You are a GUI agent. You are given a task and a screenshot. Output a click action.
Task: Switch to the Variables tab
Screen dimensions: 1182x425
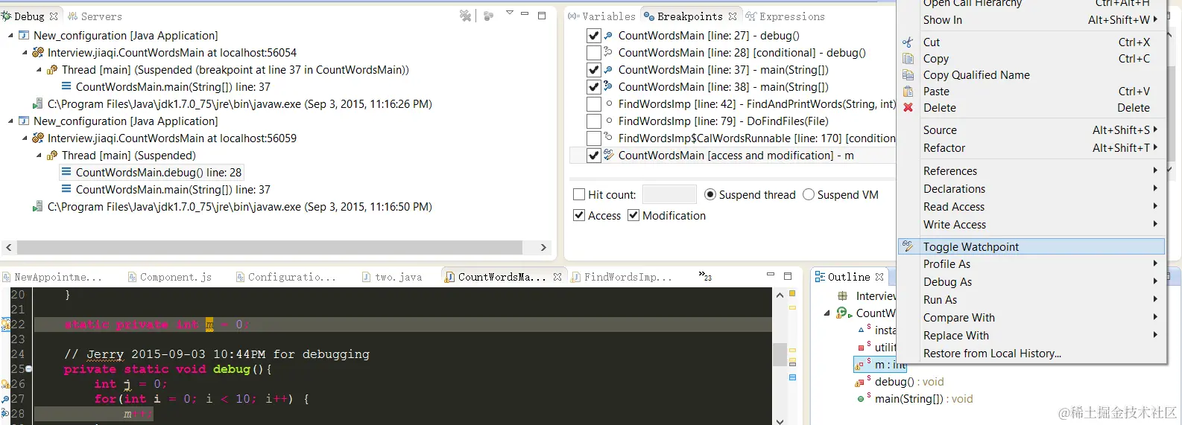coord(602,16)
